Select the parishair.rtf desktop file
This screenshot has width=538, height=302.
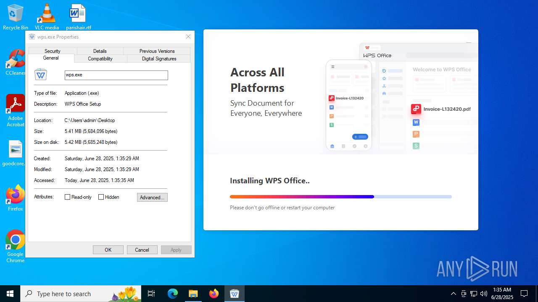(78, 17)
